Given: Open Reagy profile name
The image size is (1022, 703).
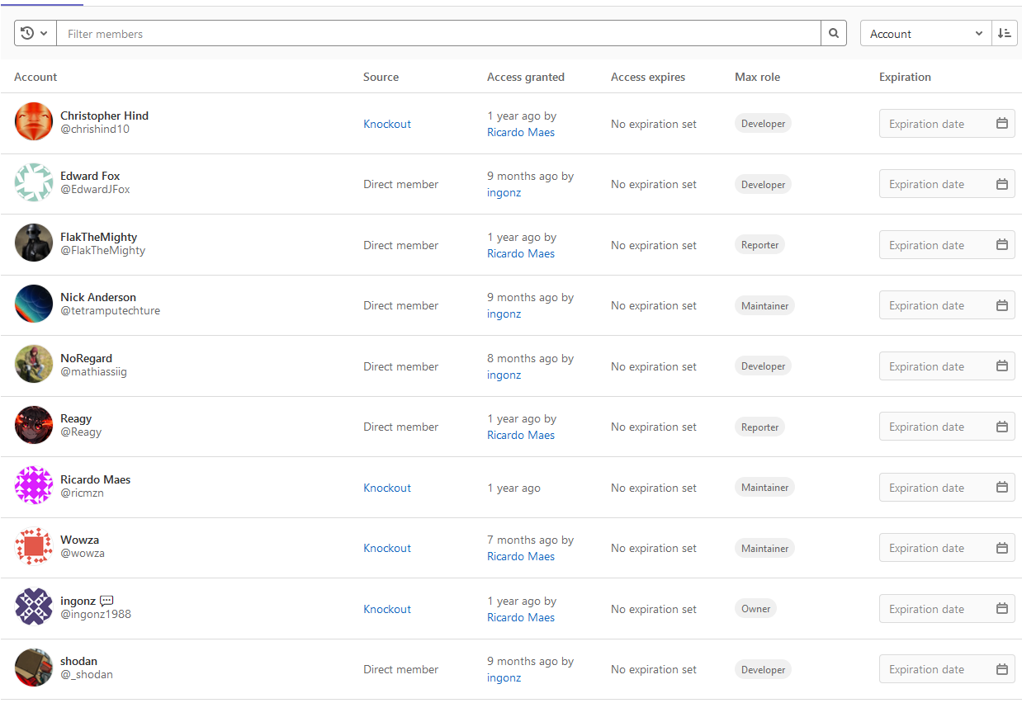Looking at the screenshot, I should [x=76, y=418].
